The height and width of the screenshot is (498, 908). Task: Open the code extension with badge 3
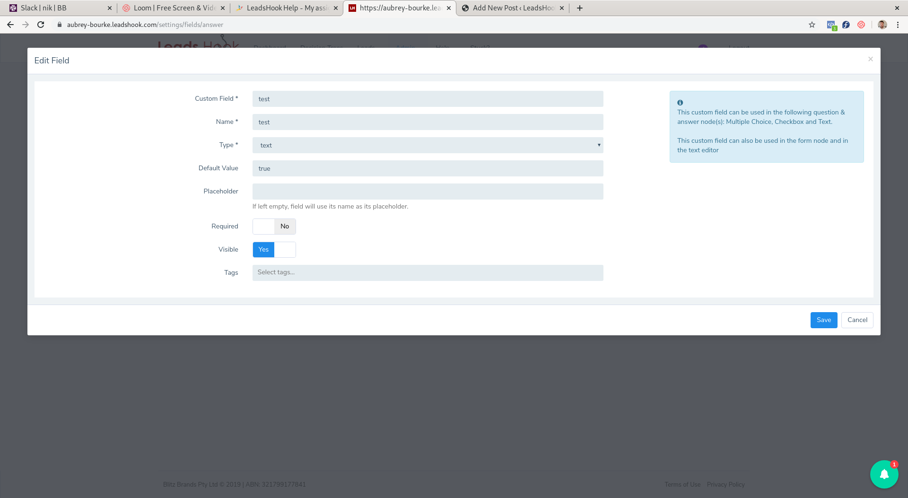tap(831, 25)
